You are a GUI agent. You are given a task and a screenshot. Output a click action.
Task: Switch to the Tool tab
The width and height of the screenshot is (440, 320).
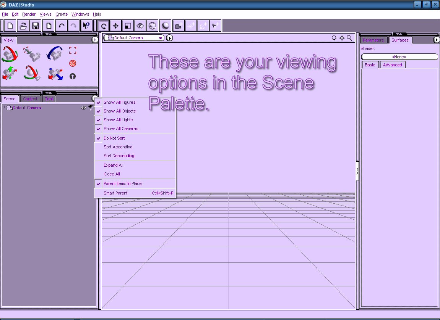pyautogui.click(x=49, y=99)
